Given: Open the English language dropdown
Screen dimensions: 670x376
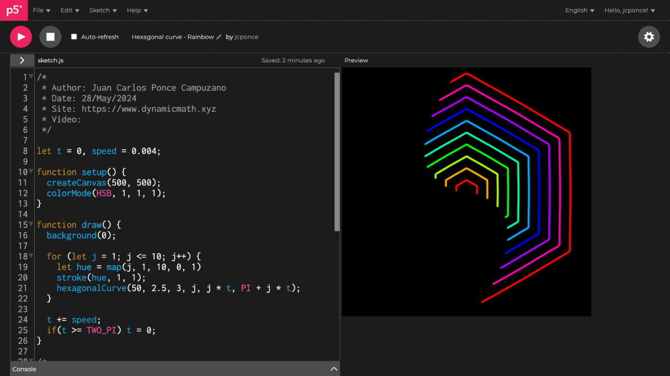Looking at the screenshot, I should [579, 10].
